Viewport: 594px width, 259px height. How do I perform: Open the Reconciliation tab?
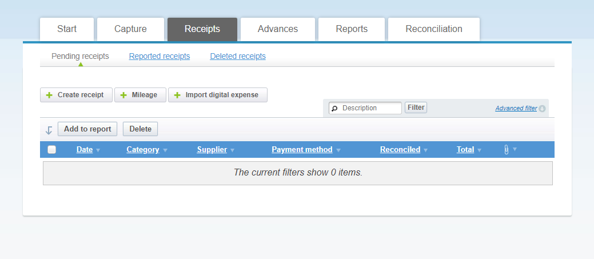[433, 29]
